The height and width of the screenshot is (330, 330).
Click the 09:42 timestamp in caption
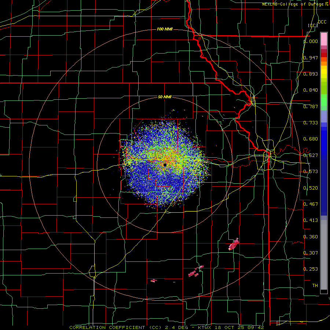256,327
